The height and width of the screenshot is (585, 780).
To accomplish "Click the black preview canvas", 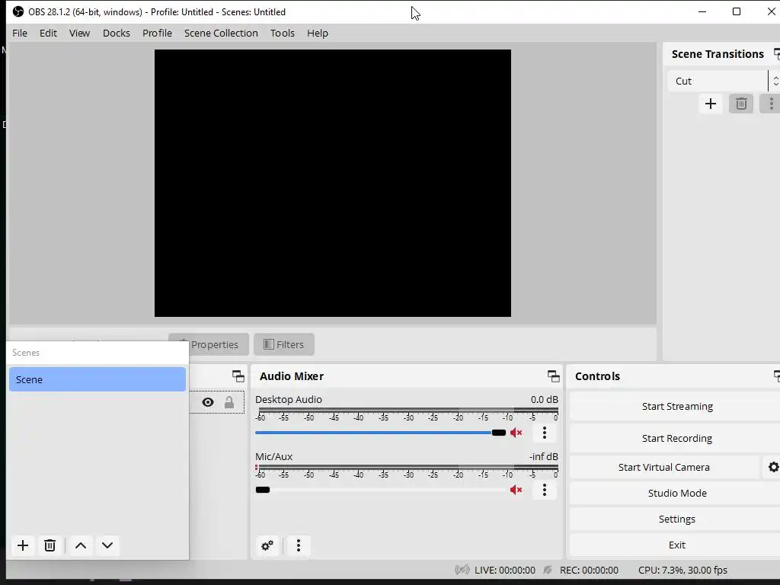I will pos(333,183).
